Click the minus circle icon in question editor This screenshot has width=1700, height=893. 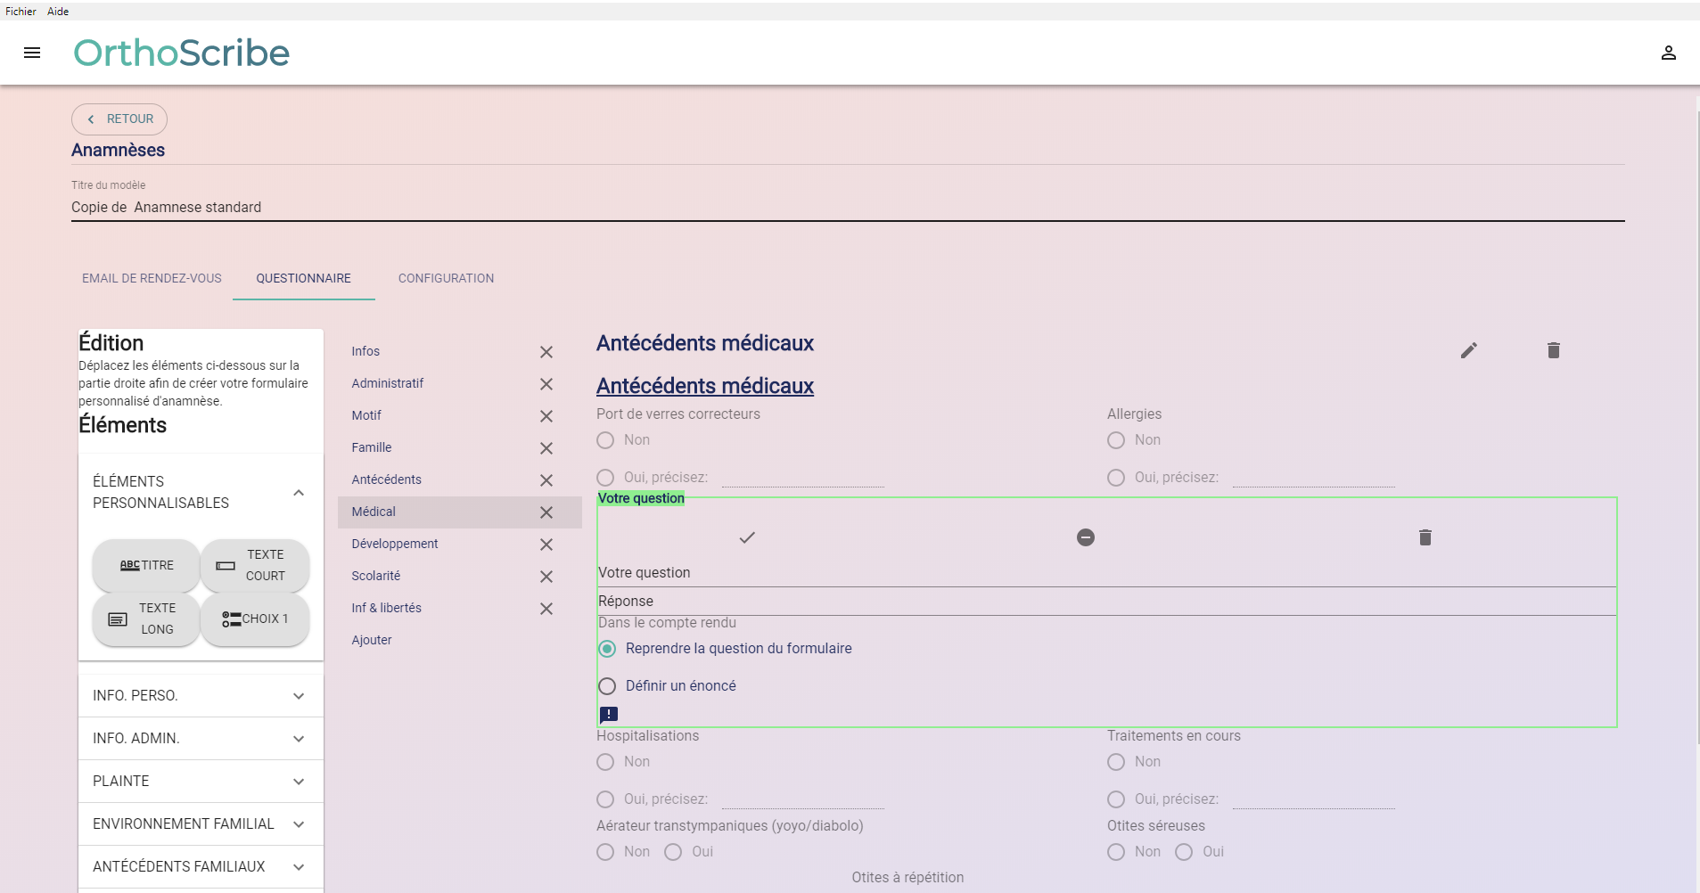coord(1085,537)
